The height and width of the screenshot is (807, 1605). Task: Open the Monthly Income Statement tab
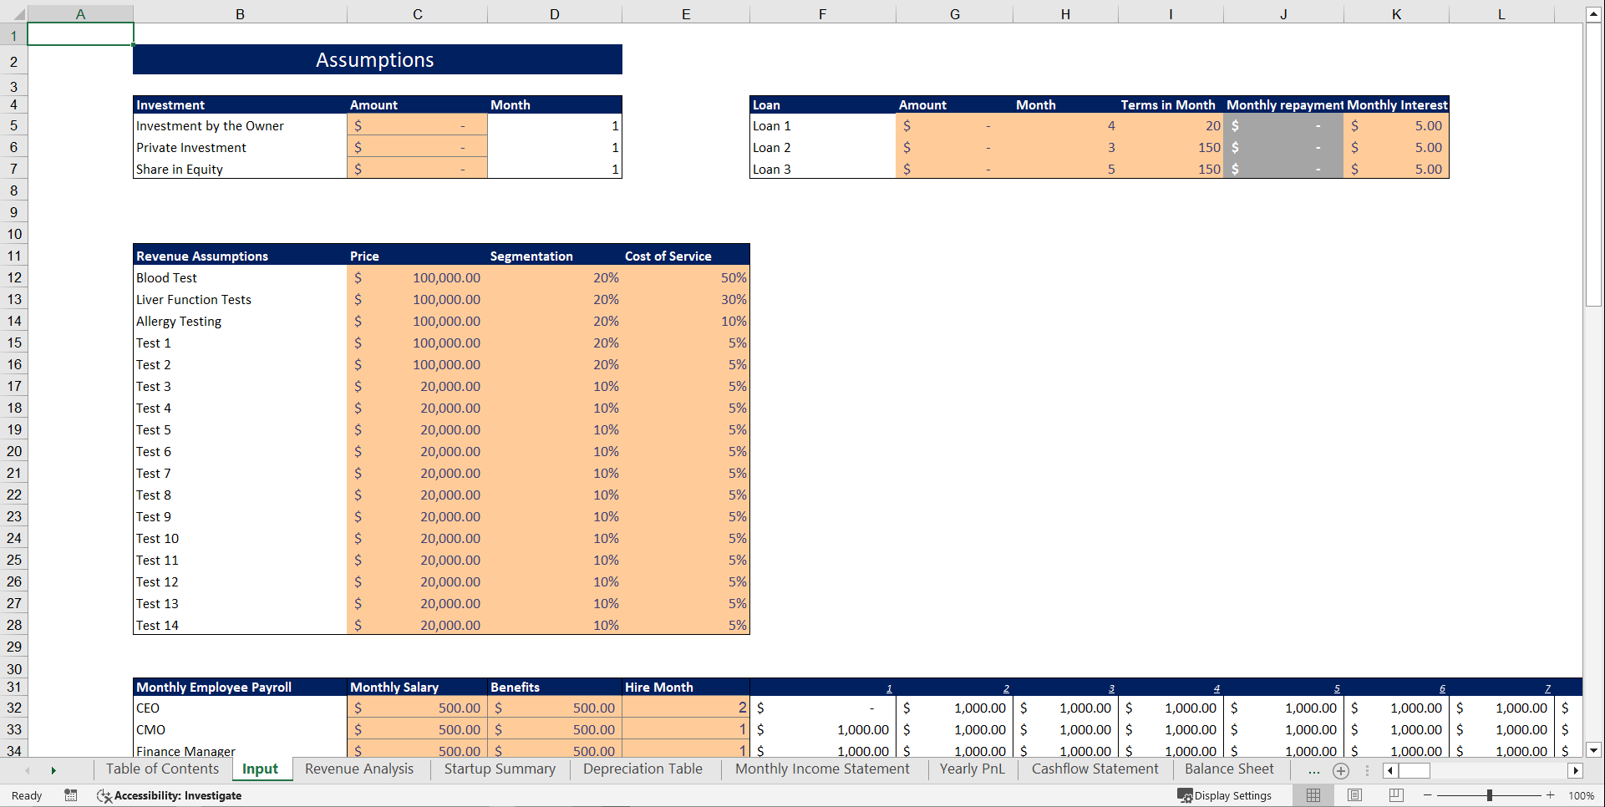click(822, 769)
